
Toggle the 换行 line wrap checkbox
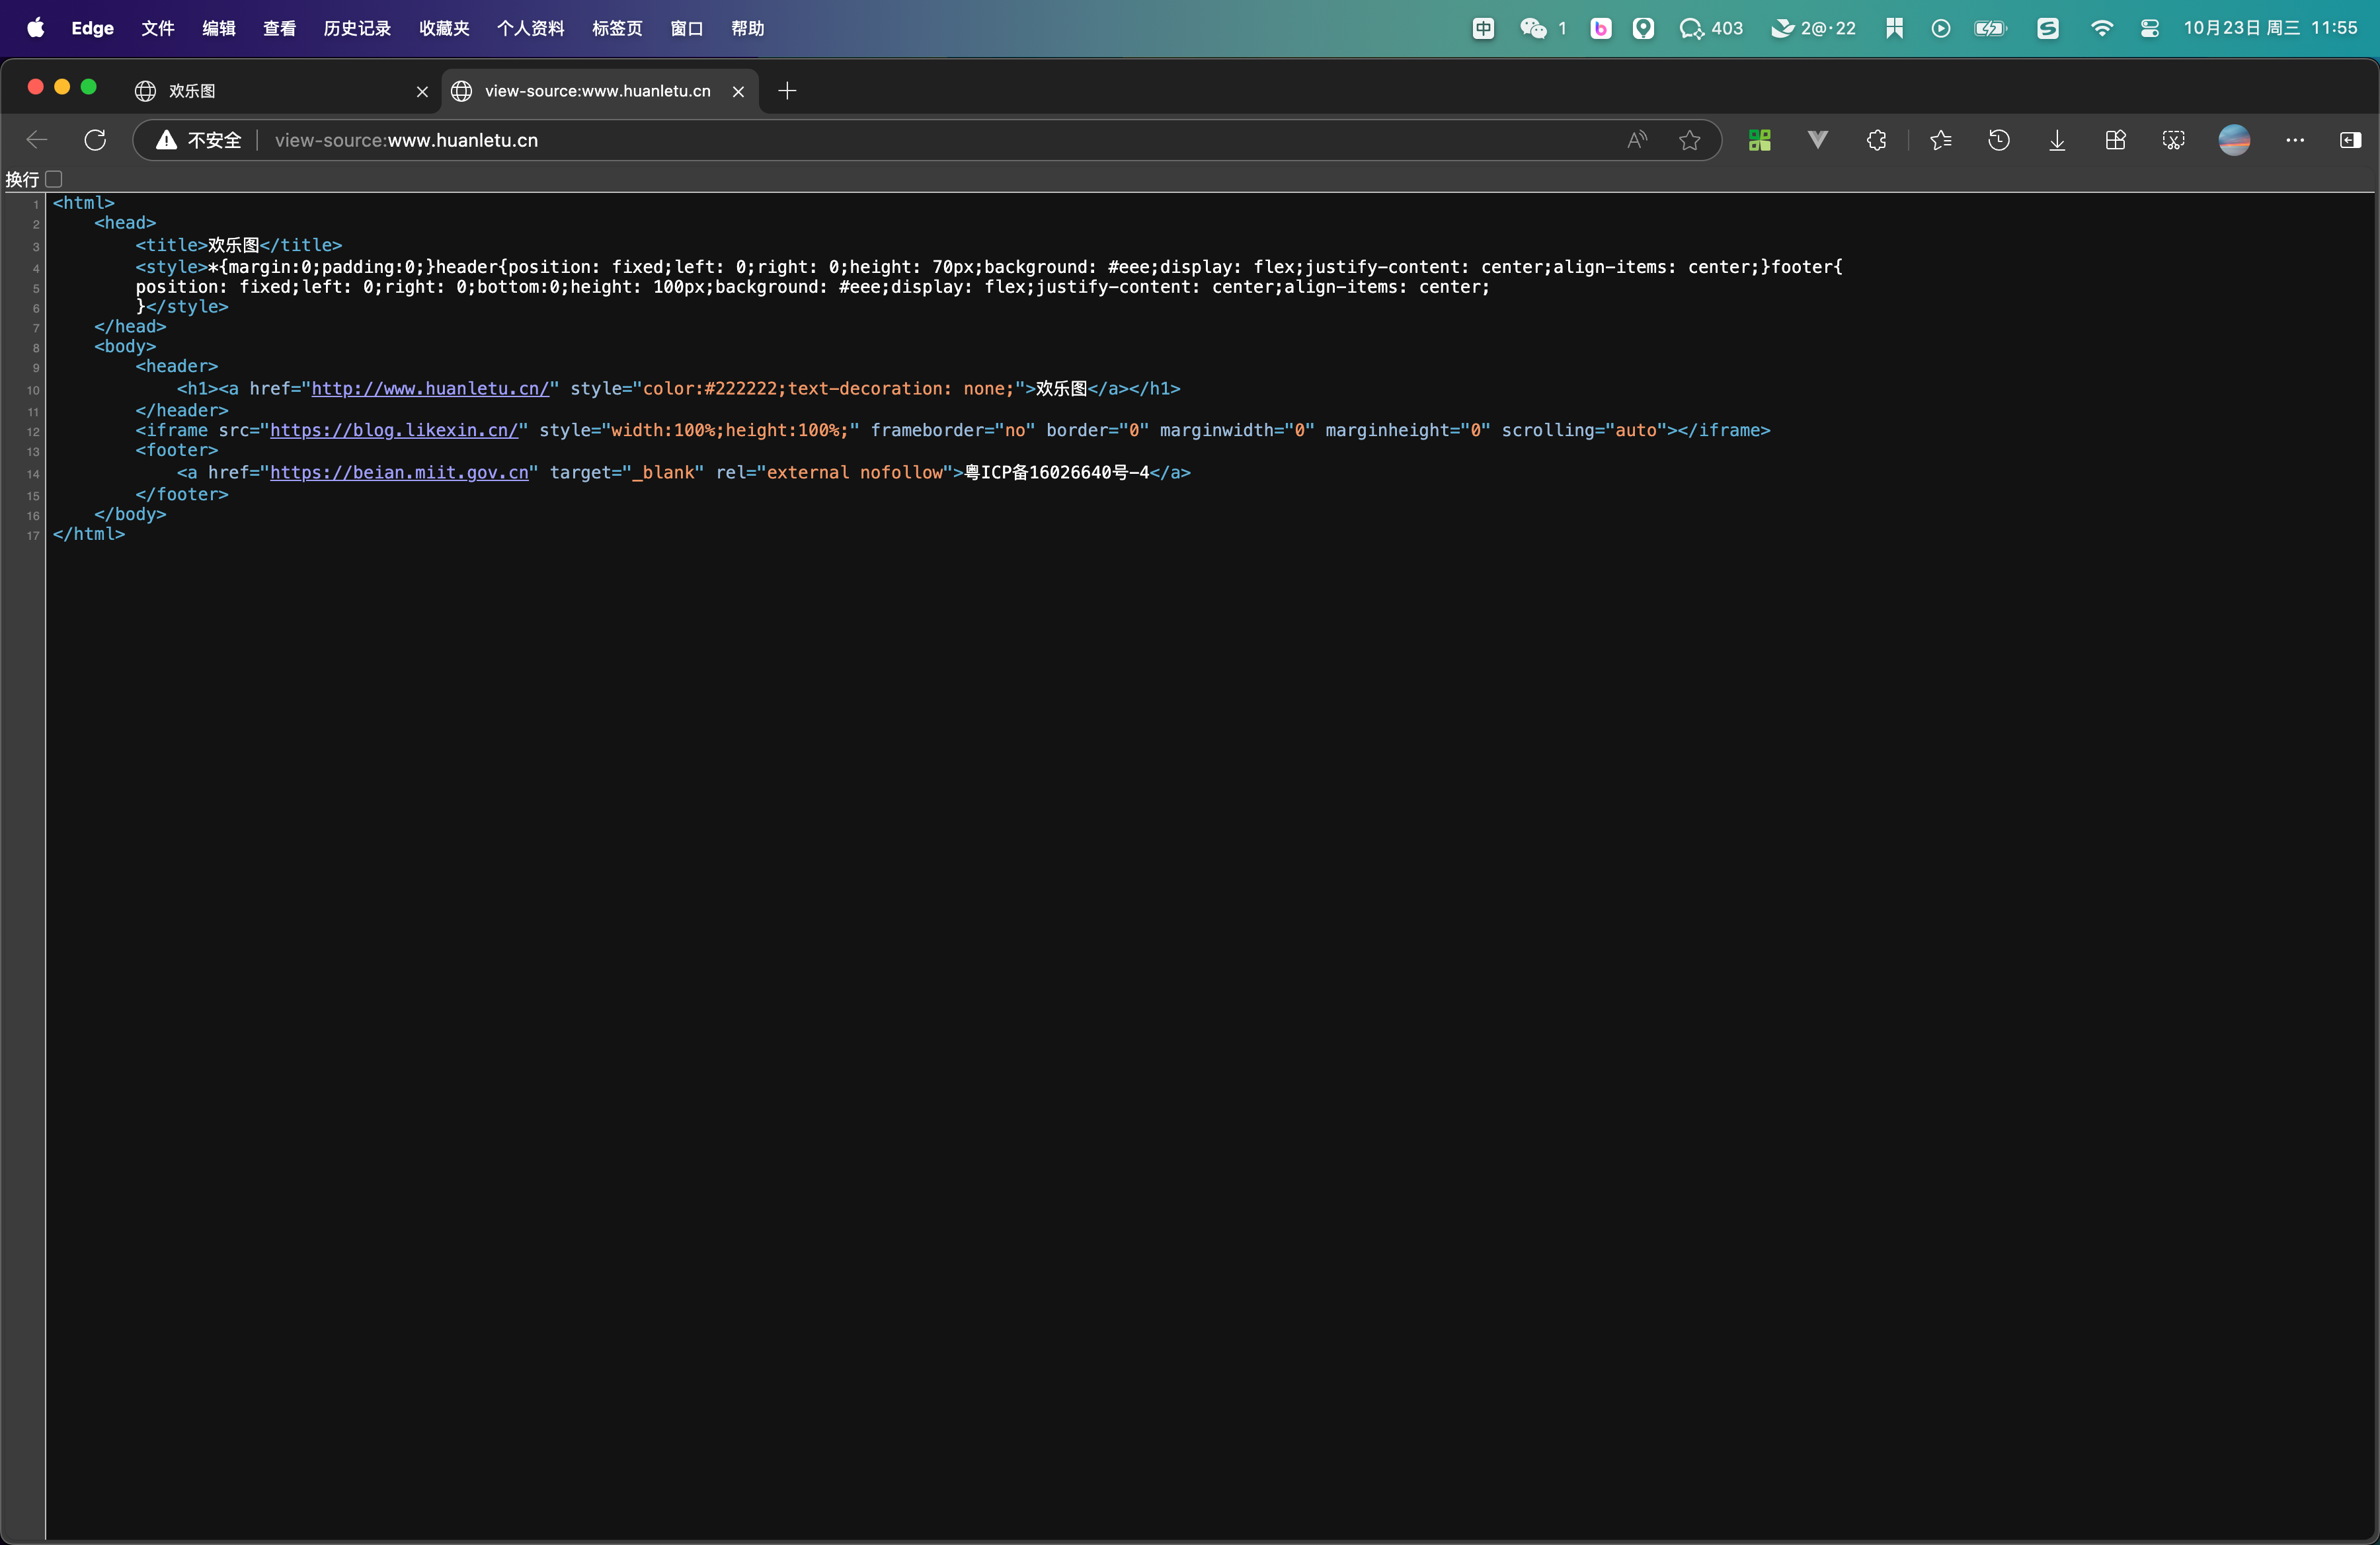coord(54,179)
